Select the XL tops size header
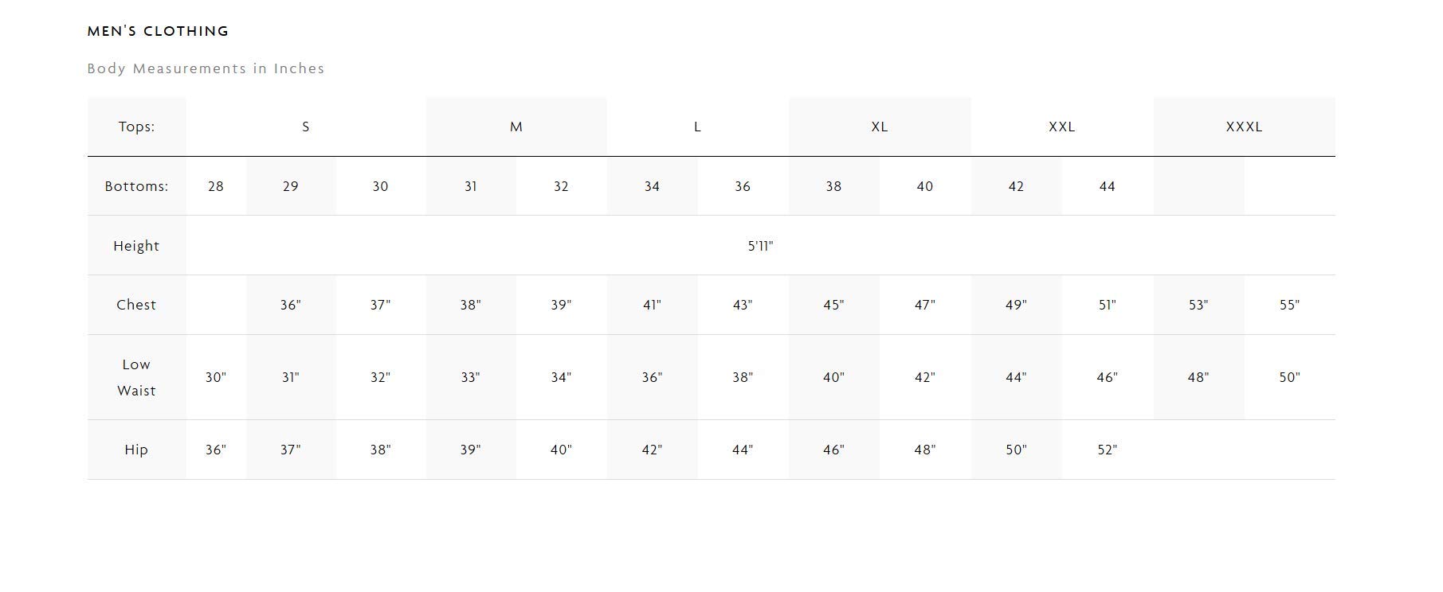Viewport: 1443px width, 592px height. (x=879, y=127)
